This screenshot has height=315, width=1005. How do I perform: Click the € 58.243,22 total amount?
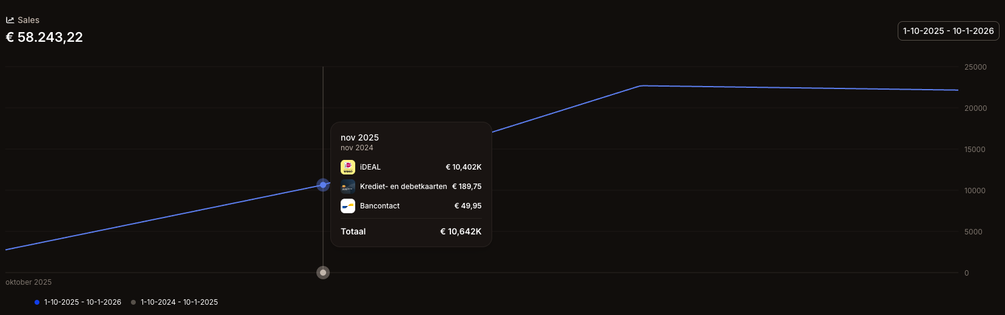[x=44, y=38]
